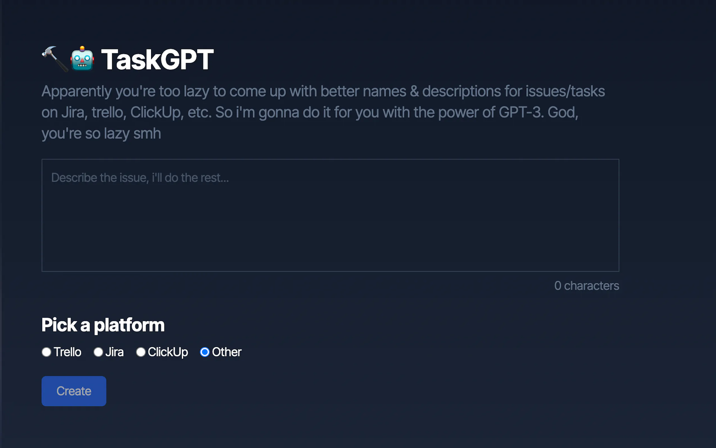The height and width of the screenshot is (448, 716).
Task: Click the 'you're so lazy smh' line
Action: tap(101, 134)
